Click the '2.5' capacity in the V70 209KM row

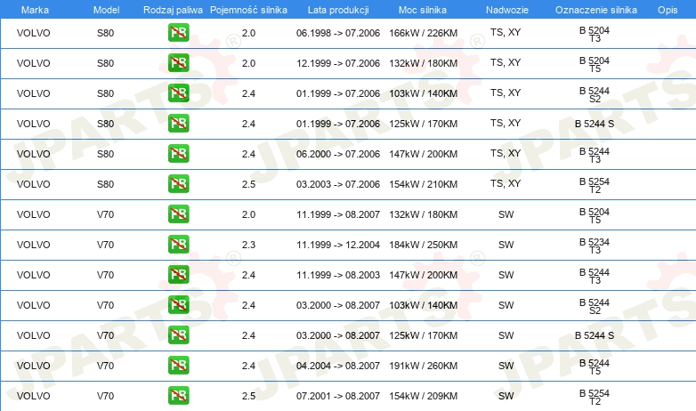click(248, 396)
